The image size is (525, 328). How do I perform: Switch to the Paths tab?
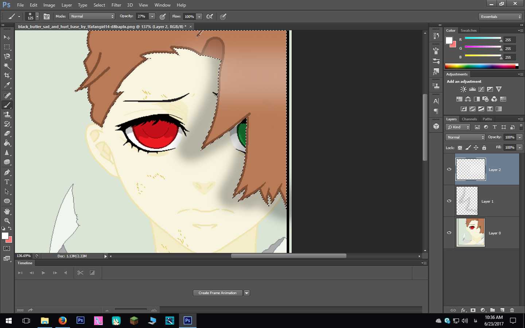click(x=487, y=119)
